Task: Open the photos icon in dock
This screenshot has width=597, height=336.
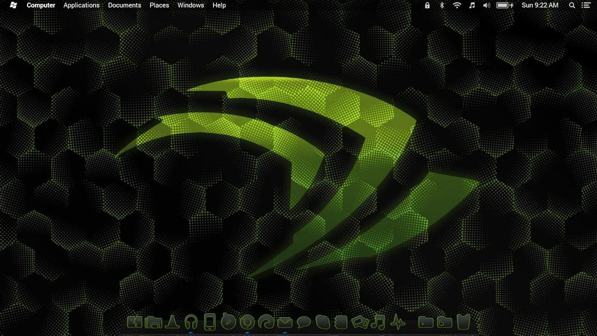Action: 360,322
